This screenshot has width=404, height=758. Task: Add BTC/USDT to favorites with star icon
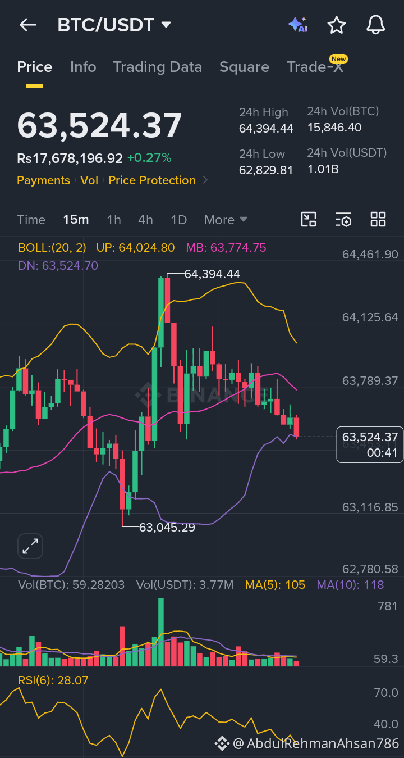tap(336, 25)
